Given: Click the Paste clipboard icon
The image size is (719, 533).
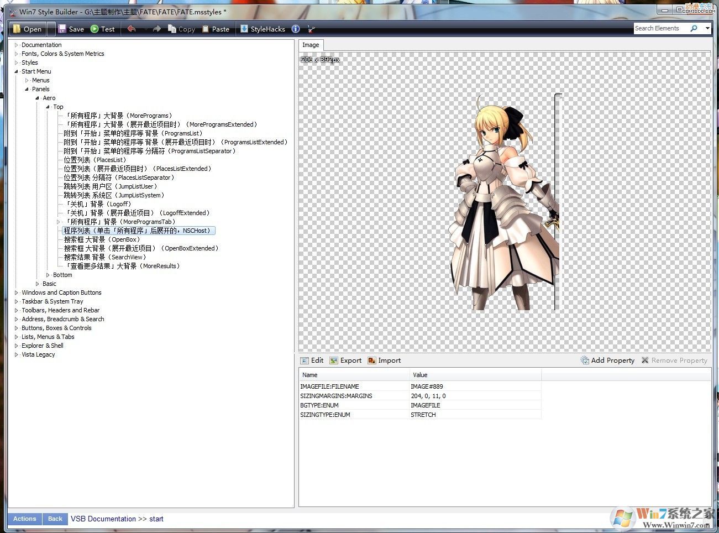Looking at the screenshot, I should click(206, 29).
